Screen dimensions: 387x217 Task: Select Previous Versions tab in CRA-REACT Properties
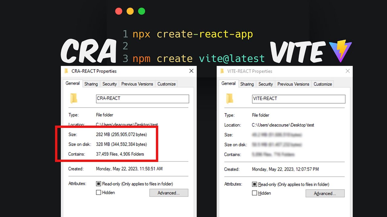(x=137, y=84)
